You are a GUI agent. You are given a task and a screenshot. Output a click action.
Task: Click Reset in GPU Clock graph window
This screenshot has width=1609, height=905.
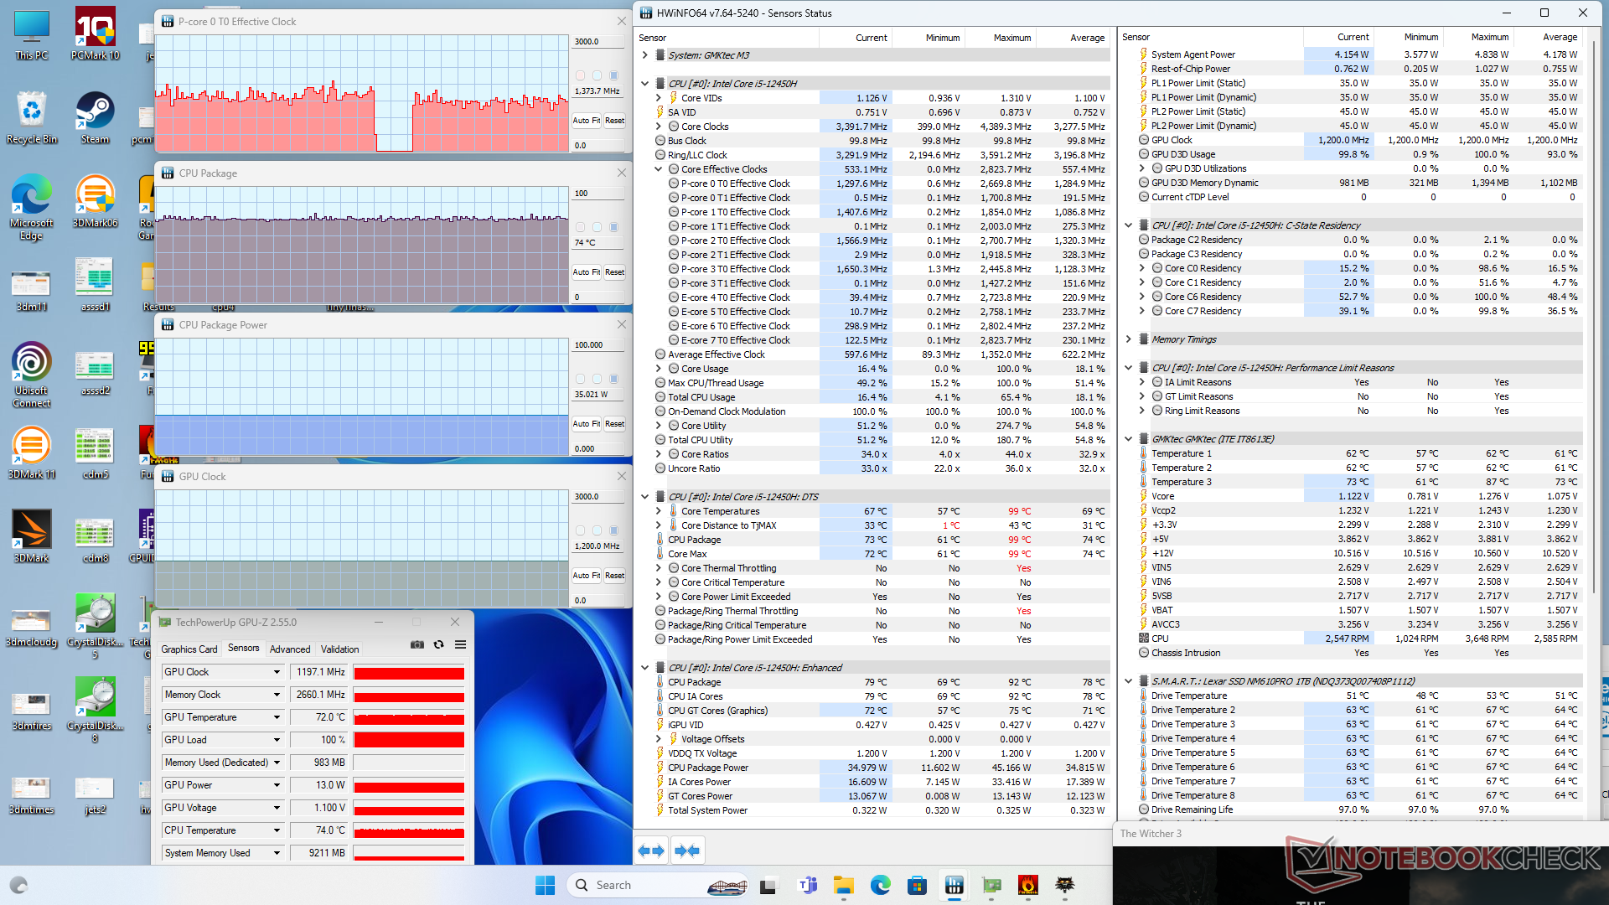click(x=614, y=576)
